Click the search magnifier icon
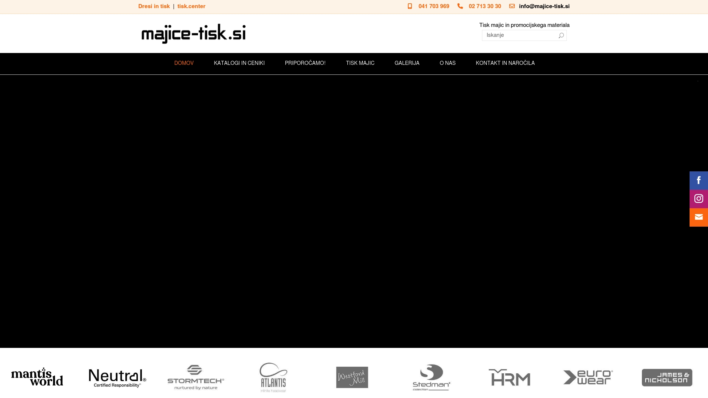Image resolution: width=708 pixels, height=398 pixels. 561,35
